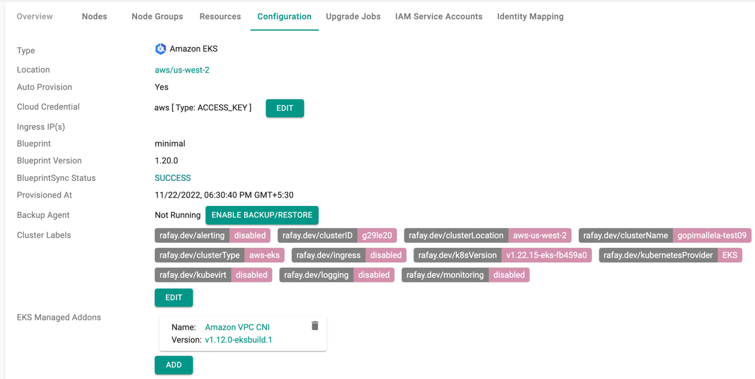The width and height of the screenshot is (755, 379).
Task: Go to the Node Groups tab
Action: [157, 17]
